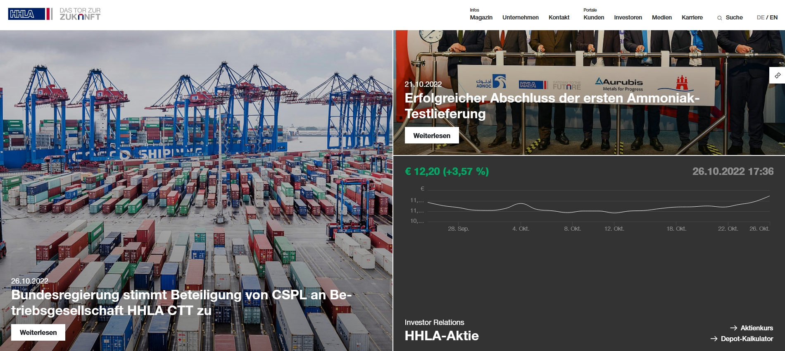The height and width of the screenshot is (351, 785).
Task: Click the Infos label above Magazin
Action: click(x=474, y=10)
